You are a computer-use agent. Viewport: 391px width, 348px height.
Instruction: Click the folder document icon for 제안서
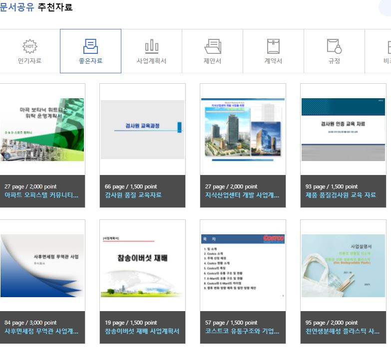click(213, 46)
